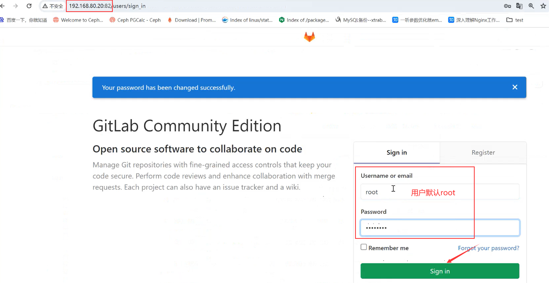Bookmark this page with the star icon

click(x=543, y=6)
